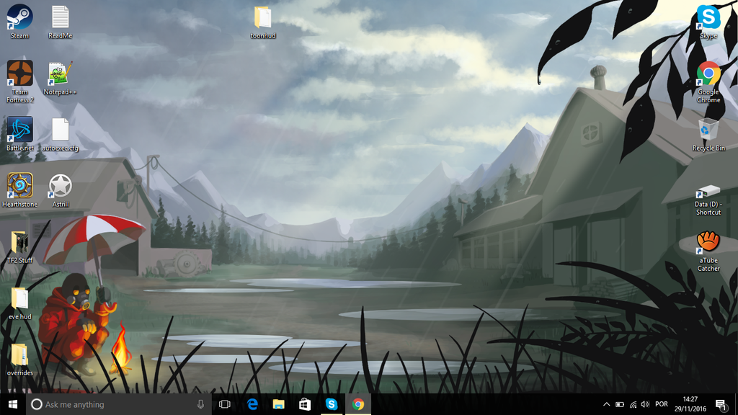Viewport: 738px width, 415px height.
Task: Select the Google Chrome desktop shortcut
Action: [708, 81]
